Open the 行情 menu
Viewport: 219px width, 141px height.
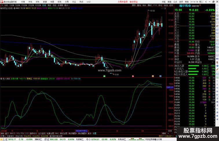pos(23,2)
